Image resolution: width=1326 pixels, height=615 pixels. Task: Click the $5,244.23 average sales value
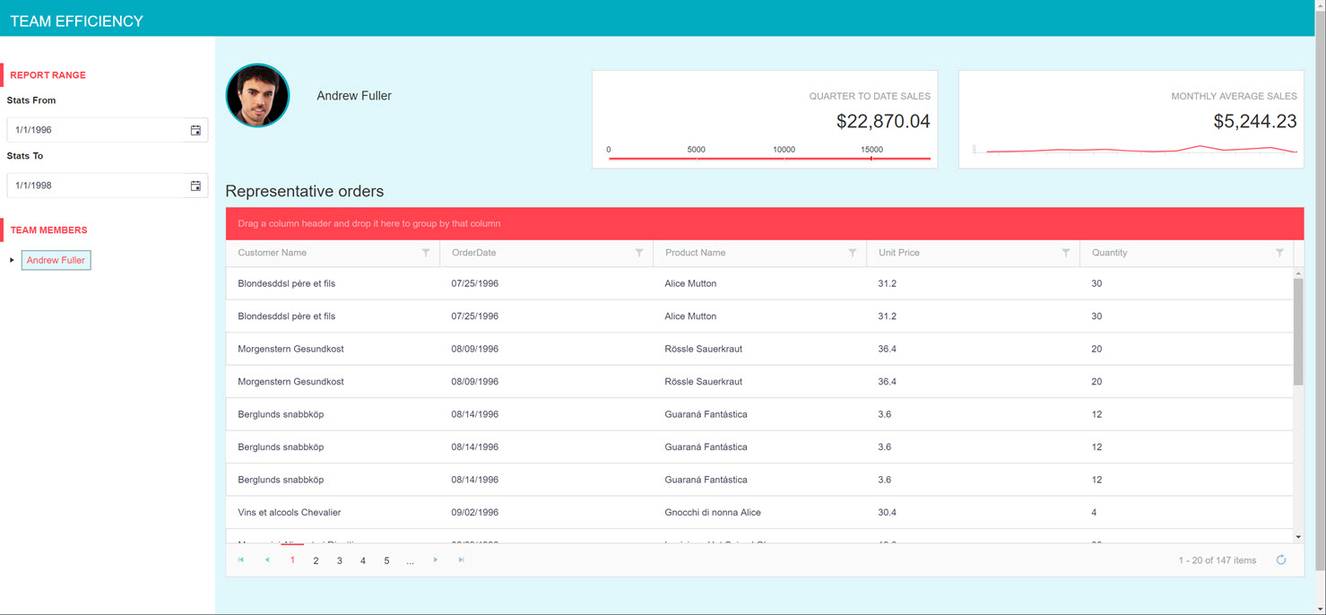pos(1255,121)
